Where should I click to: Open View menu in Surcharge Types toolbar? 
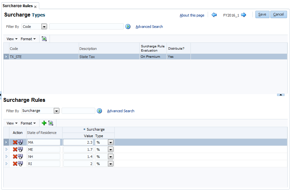[12, 39]
